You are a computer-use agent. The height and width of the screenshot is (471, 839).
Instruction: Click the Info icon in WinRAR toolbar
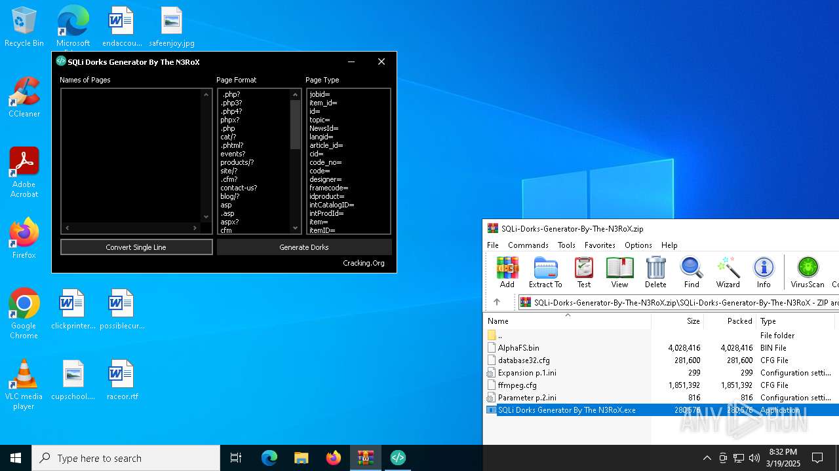point(764,271)
